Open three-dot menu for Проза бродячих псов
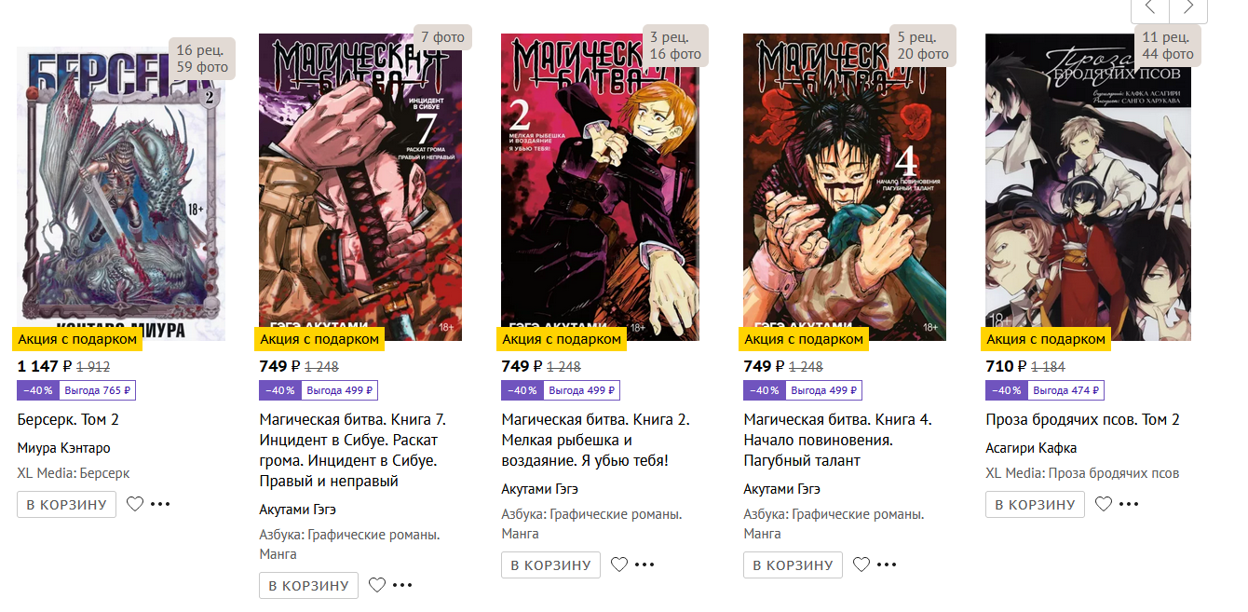This screenshot has height=612, width=1248. [x=1129, y=504]
